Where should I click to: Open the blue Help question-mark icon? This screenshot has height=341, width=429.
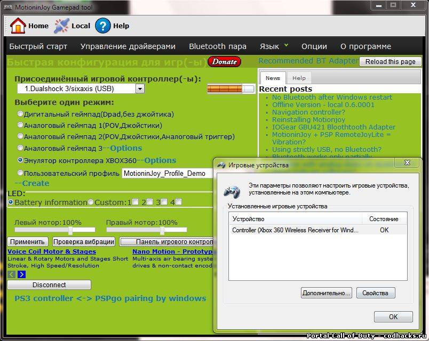[103, 26]
